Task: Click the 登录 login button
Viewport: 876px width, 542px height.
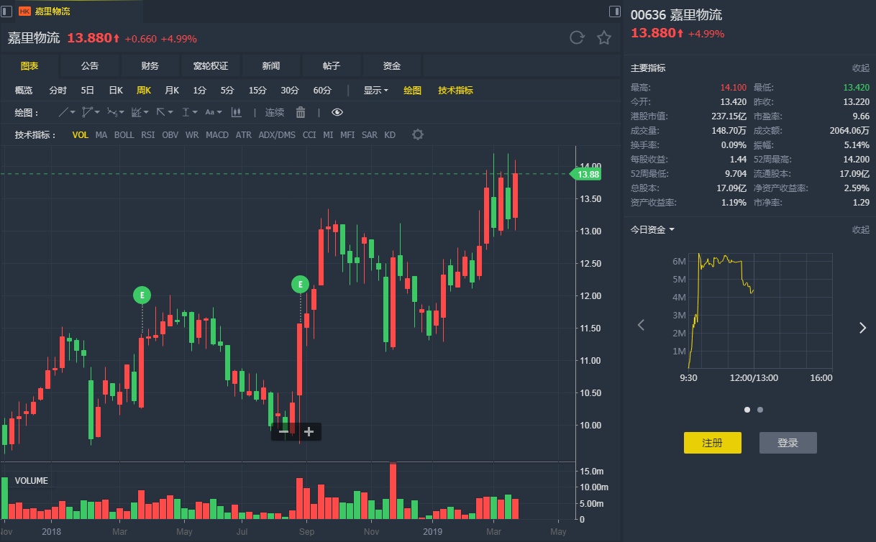Action: click(788, 443)
